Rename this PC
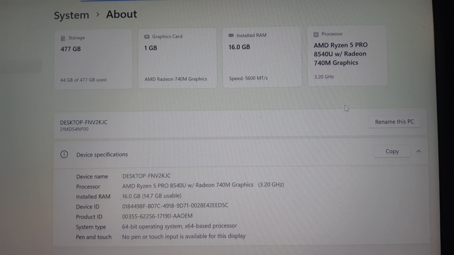 pyautogui.click(x=394, y=122)
